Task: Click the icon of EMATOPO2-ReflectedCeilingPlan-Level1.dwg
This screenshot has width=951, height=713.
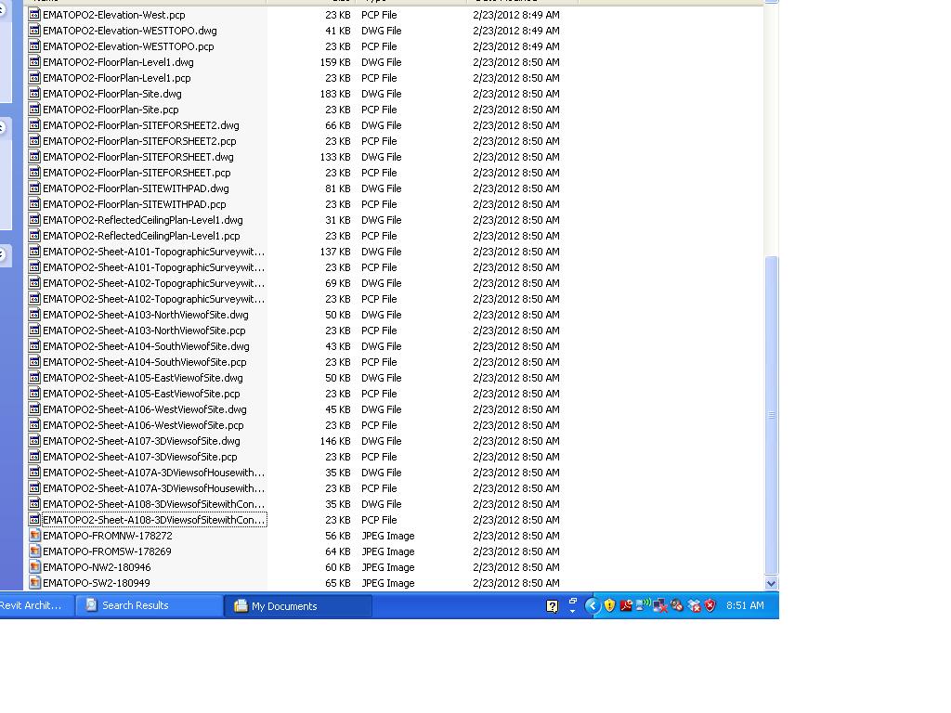Action: (34, 219)
